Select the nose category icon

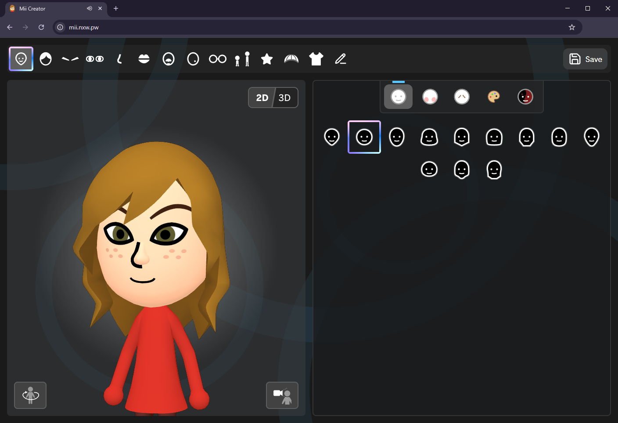coord(119,59)
